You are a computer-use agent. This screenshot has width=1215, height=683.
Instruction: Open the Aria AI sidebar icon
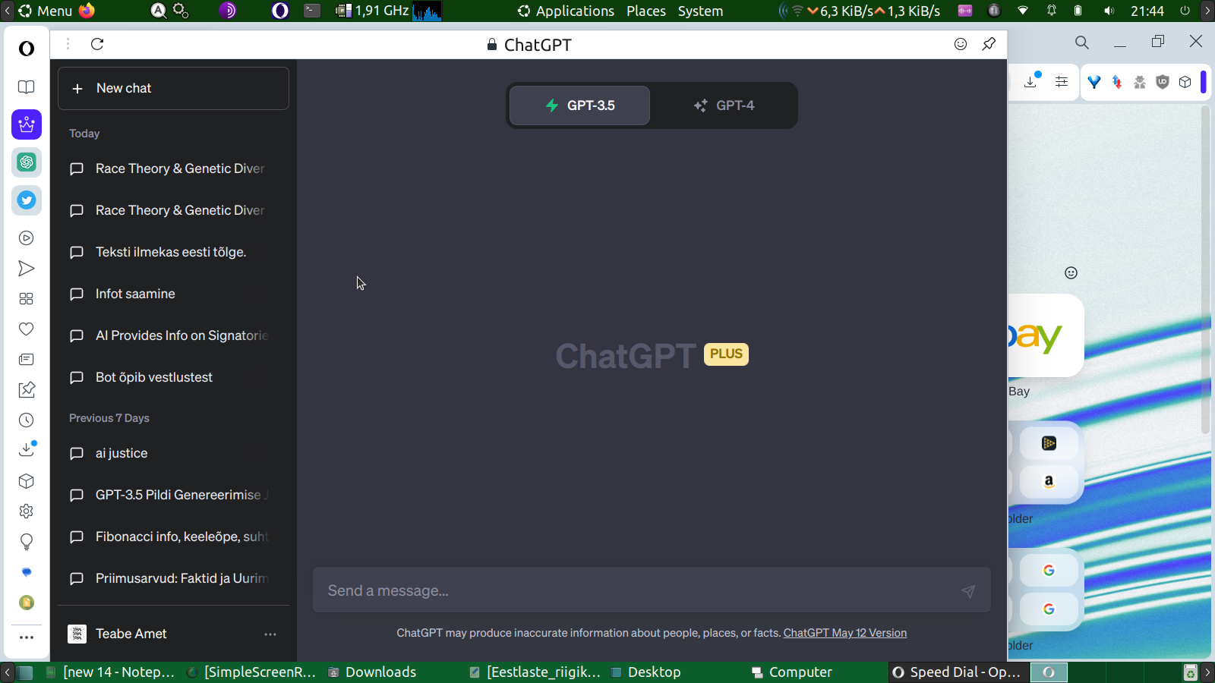click(27, 124)
